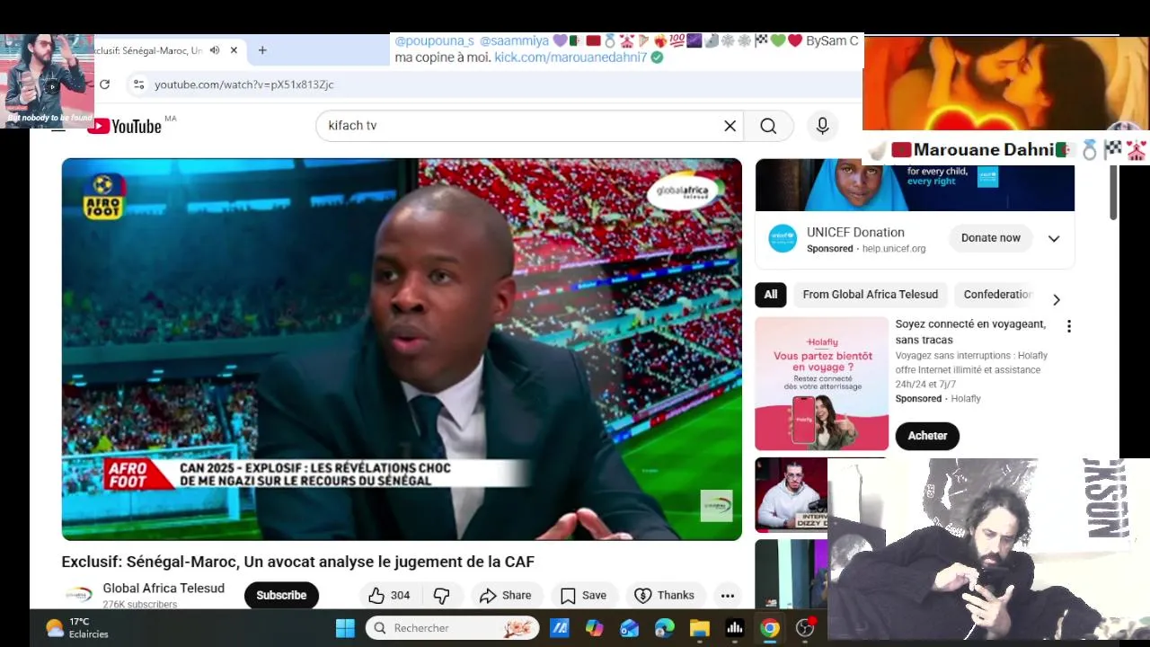Click the search magnifier button

click(768, 126)
